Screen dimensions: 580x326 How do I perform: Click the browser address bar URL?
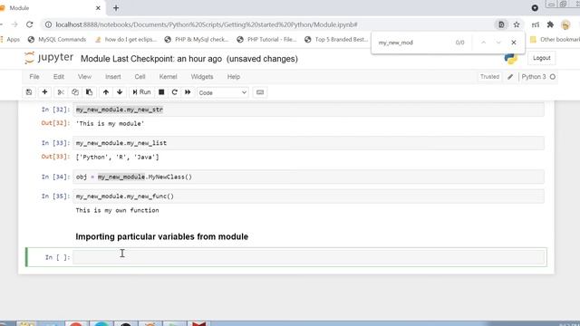point(207,24)
